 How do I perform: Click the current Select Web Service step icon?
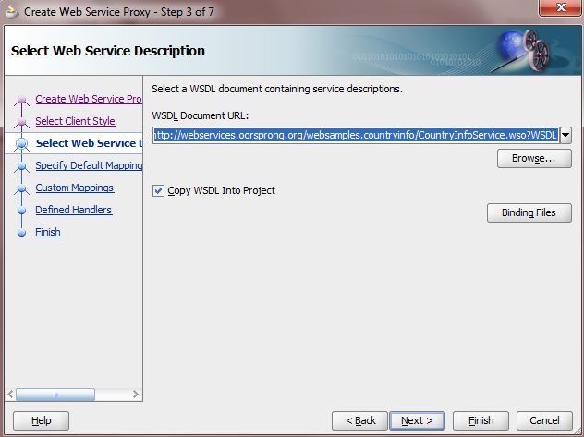point(22,144)
